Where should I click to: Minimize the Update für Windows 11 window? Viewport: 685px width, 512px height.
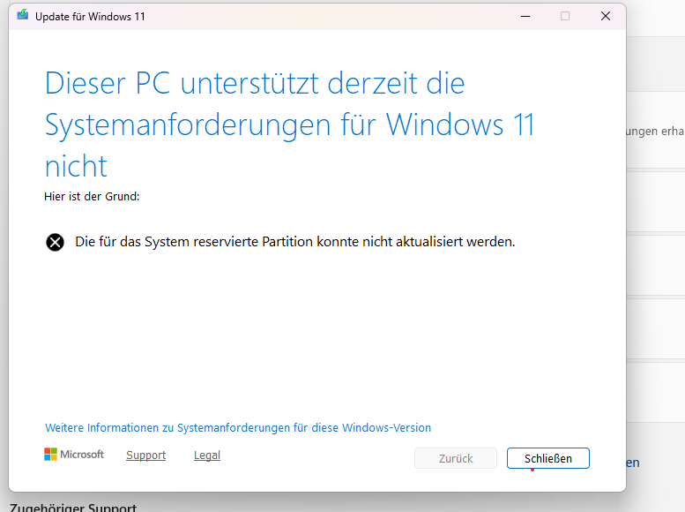pos(525,16)
